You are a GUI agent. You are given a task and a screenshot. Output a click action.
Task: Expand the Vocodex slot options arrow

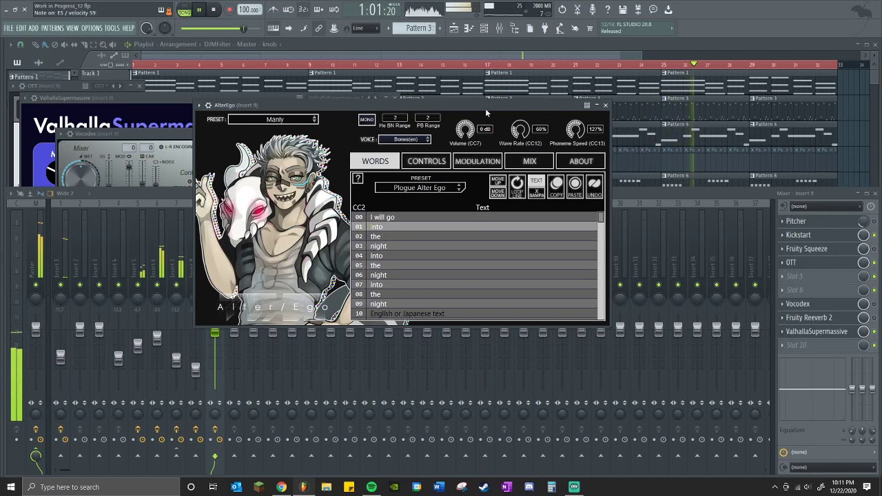point(782,304)
